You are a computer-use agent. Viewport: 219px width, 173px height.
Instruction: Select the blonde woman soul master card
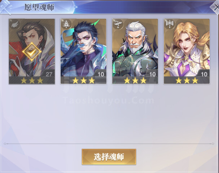(187, 51)
